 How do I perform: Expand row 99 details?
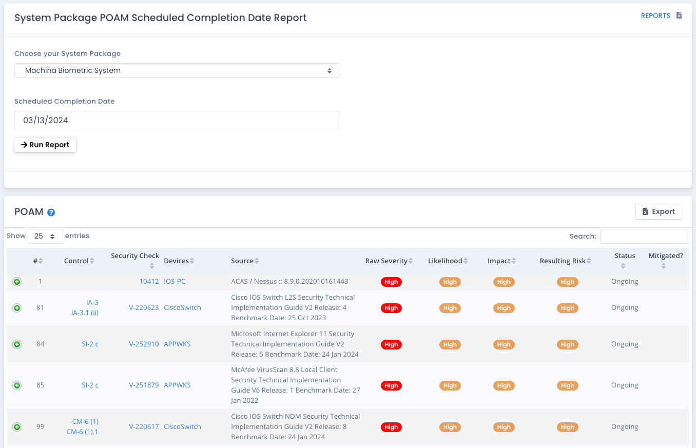coord(17,427)
